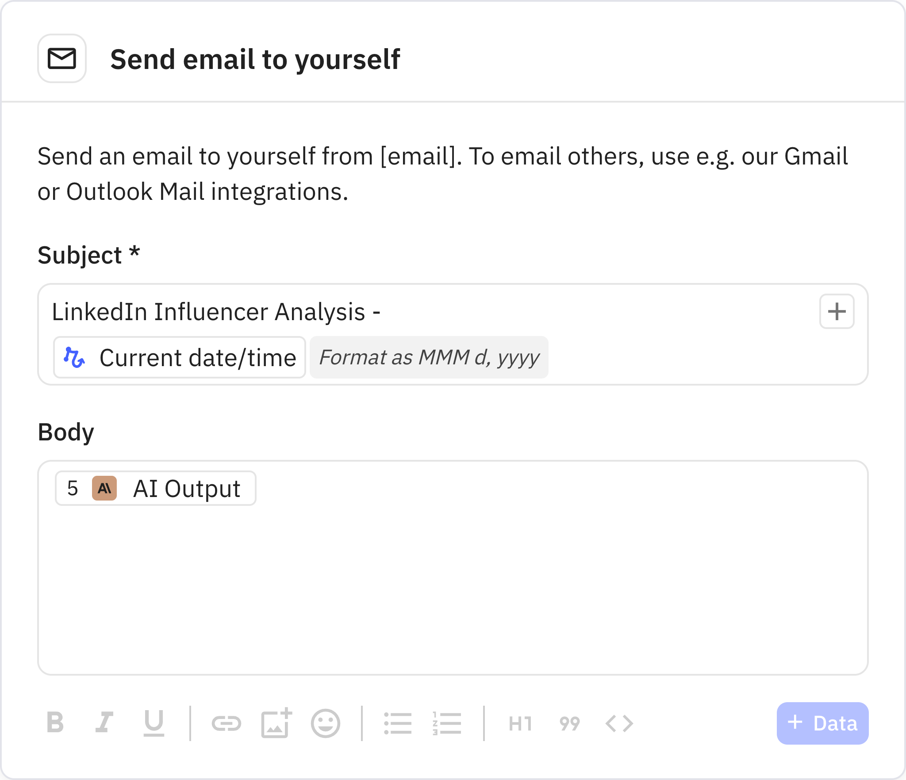Click the envelope icon next to the step title
Image resolution: width=906 pixels, height=780 pixels.
pyautogui.click(x=62, y=59)
